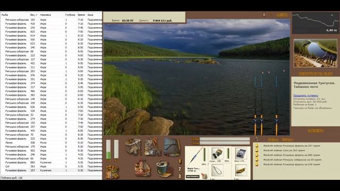Click smiley next to the 257 грамм message
The height and width of the screenshot is (191, 340).
tap(257, 146)
